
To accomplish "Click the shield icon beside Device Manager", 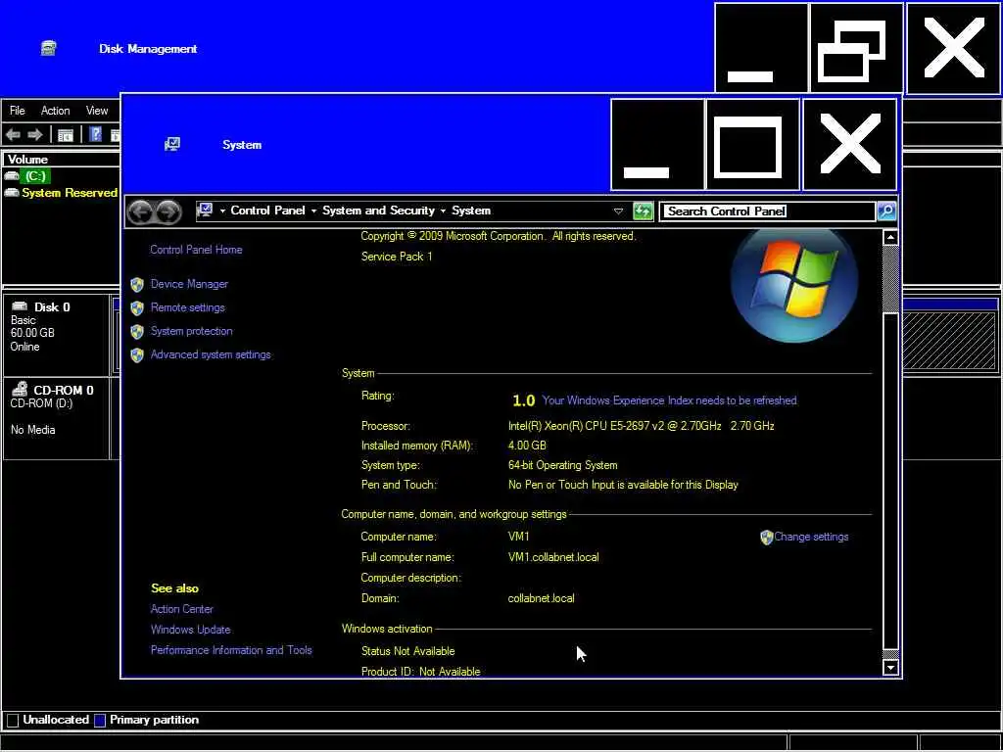I will (137, 285).
